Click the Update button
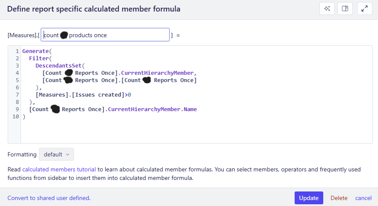The image size is (378, 206). pos(309,198)
